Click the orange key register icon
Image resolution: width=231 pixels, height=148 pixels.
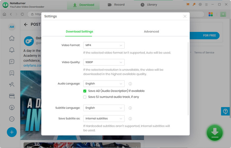click(x=194, y=4)
